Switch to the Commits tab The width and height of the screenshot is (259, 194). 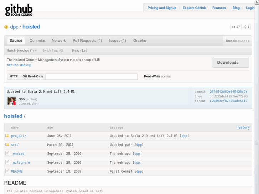pos(37,41)
